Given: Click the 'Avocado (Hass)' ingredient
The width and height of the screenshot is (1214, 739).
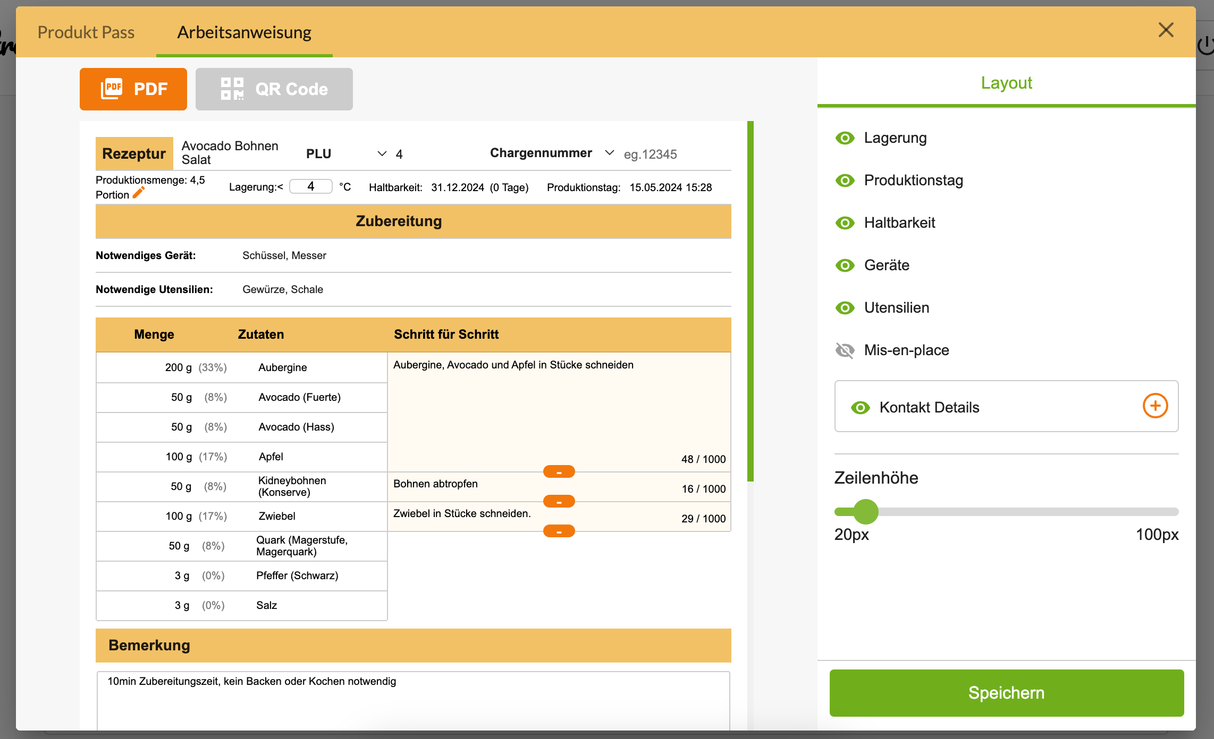Looking at the screenshot, I should [x=297, y=427].
